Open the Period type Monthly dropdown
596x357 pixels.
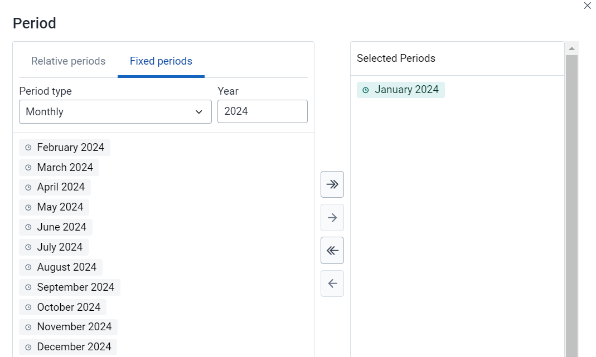[x=115, y=111]
